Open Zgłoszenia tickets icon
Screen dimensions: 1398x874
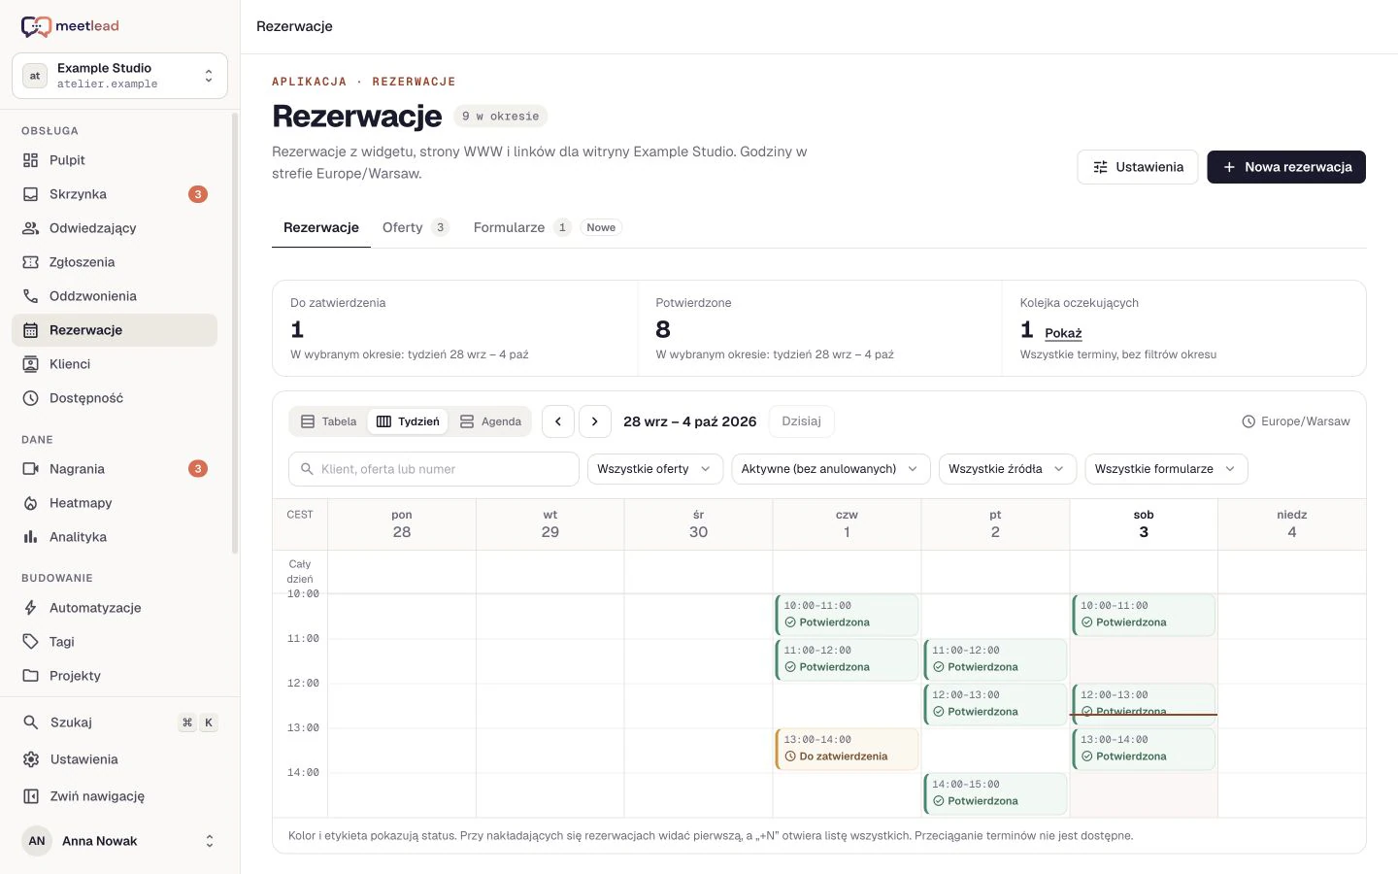[31, 262]
